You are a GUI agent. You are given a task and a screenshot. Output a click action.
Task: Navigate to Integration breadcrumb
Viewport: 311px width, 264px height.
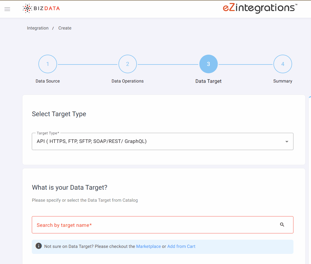(38, 28)
